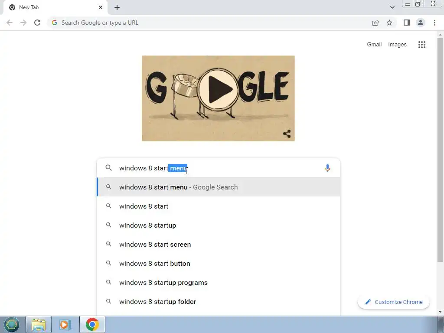Open the Google apps grid

tap(421, 45)
